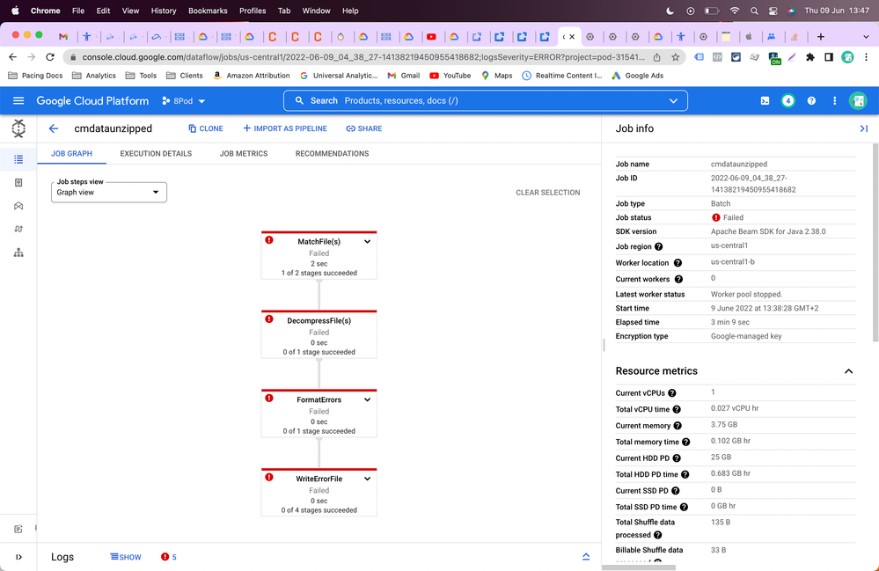The image size is (879, 571).
Task: Switch to the Job Graph tab
Action: tap(72, 154)
